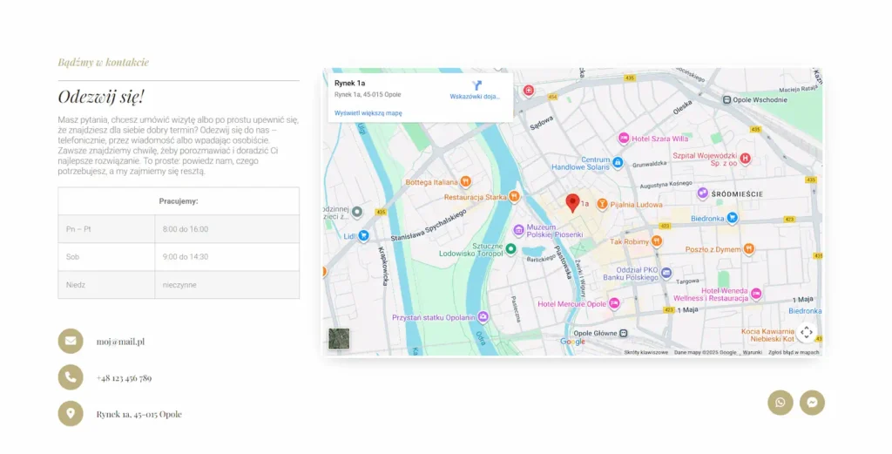Click the envelope email icon
This screenshot has width=892, height=454.
(x=71, y=341)
